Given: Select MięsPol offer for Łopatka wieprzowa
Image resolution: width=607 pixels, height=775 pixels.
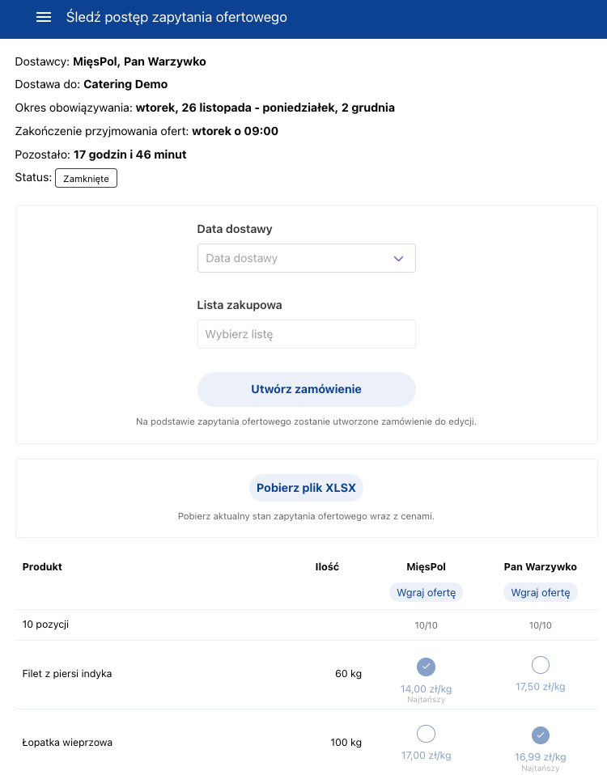Looking at the screenshot, I should (x=426, y=734).
